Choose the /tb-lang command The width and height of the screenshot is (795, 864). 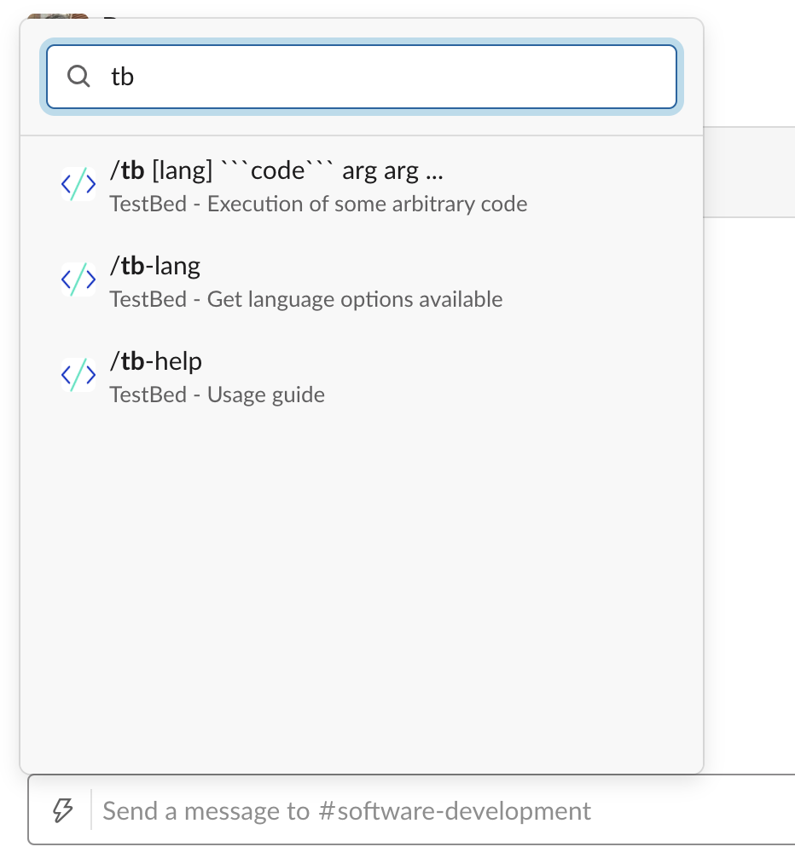(x=362, y=280)
